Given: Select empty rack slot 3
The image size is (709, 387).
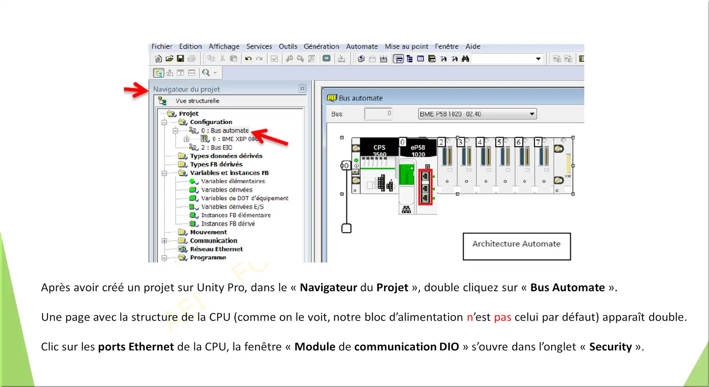Looking at the screenshot, I should [x=466, y=166].
